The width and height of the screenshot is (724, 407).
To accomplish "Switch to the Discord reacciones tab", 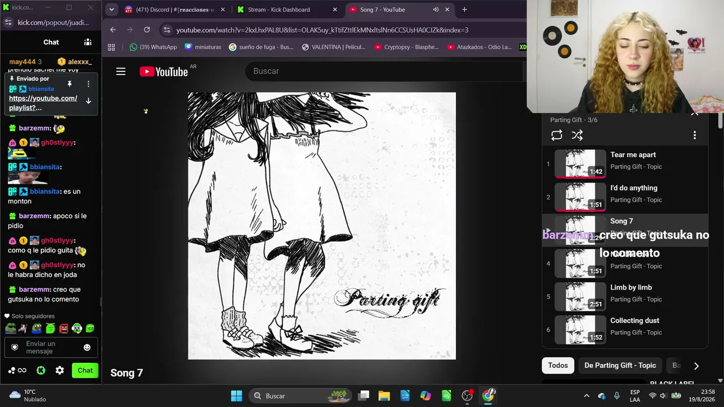I will coord(174,10).
